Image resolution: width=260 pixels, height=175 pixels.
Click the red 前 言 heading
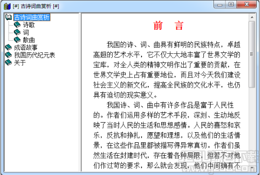tap(168, 25)
